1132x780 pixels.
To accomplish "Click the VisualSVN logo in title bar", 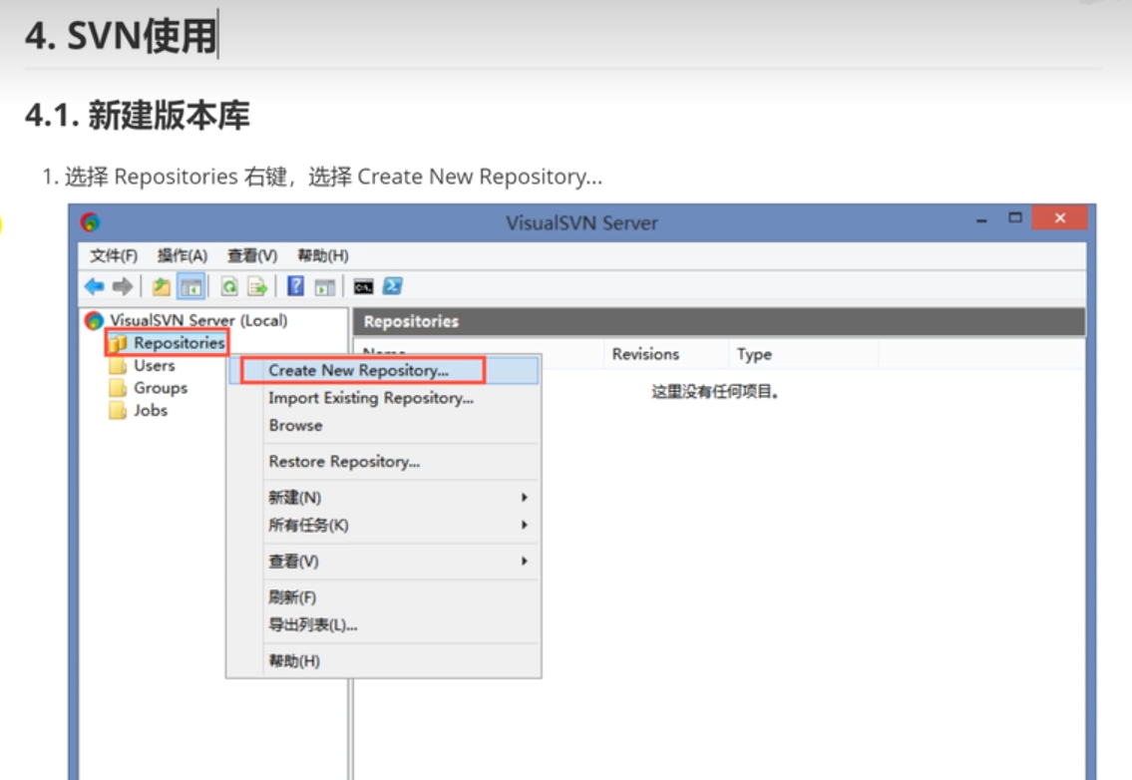I will pos(90,222).
